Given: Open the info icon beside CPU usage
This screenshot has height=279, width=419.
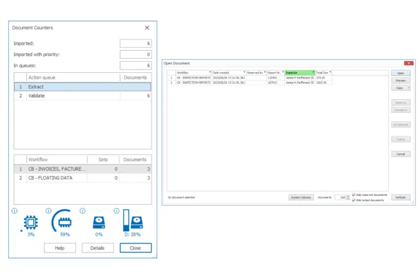Looking at the screenshot, I should point(14,211).
